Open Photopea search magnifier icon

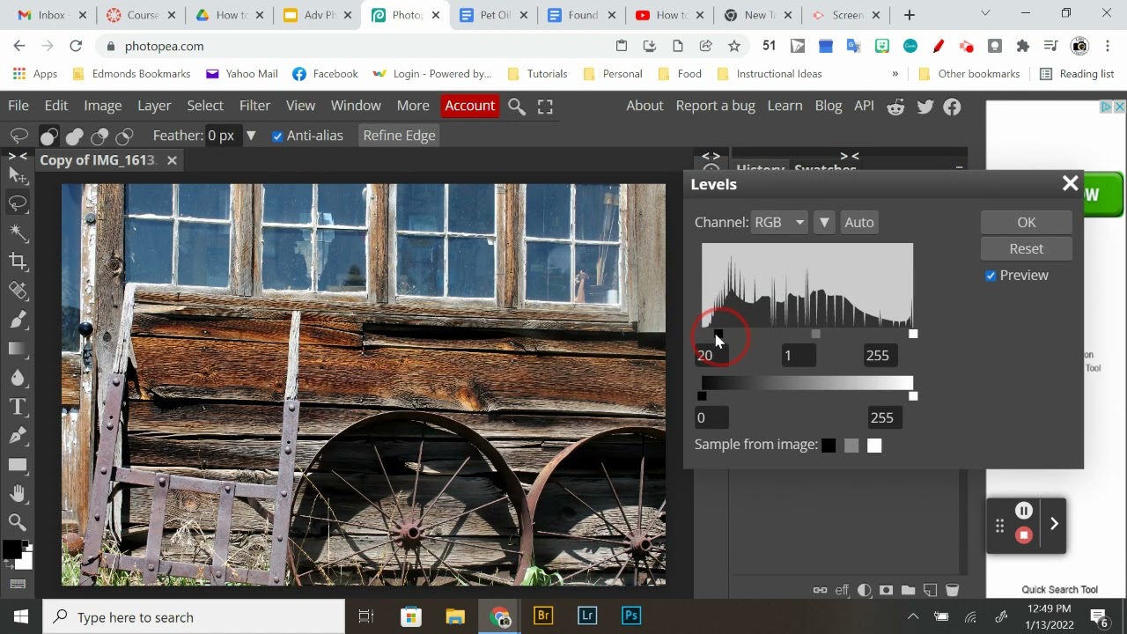517,107
